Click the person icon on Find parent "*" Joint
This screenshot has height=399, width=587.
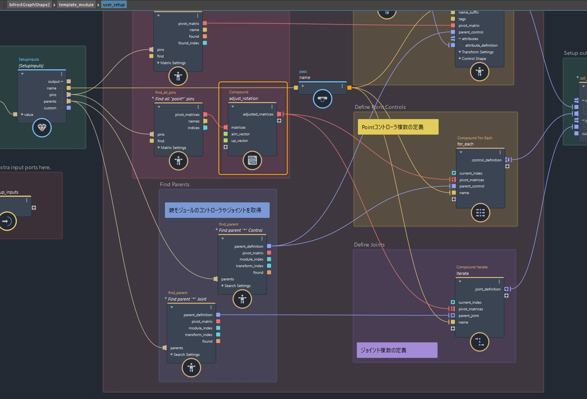191,367
